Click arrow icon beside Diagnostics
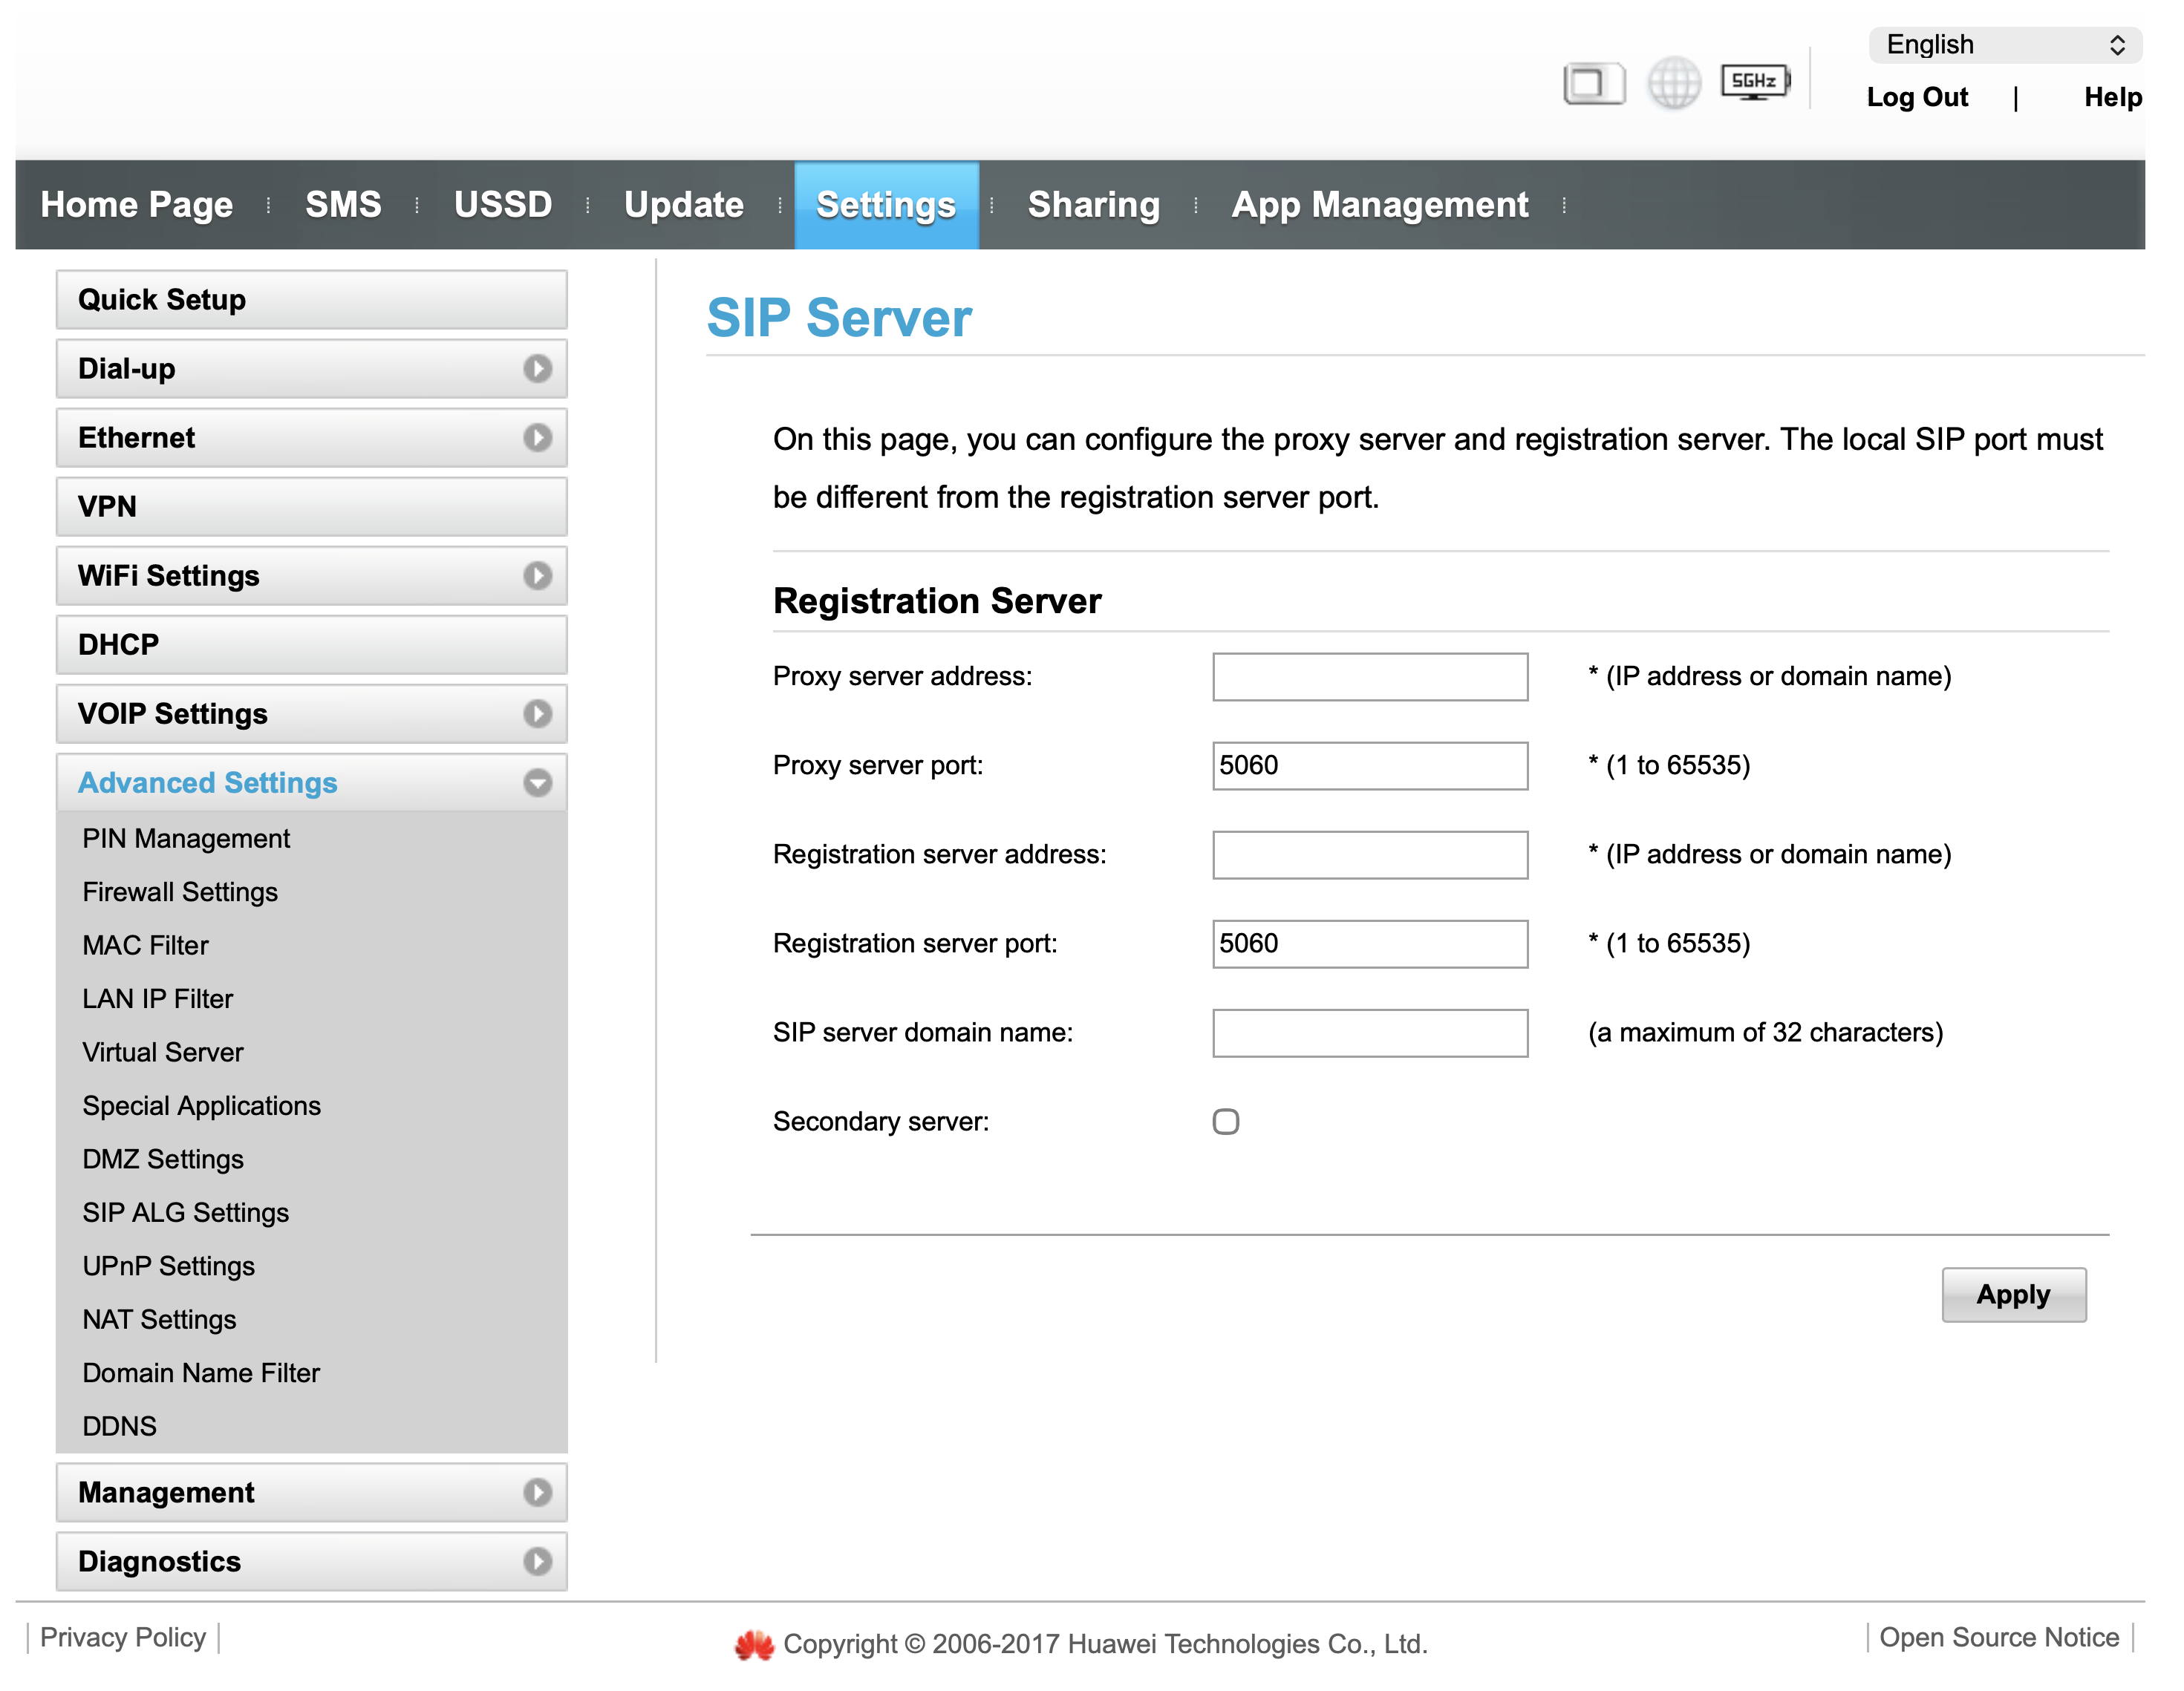Viewport: 2184px width, 1691px height. pyautogui.click(x=537, y=1561)
